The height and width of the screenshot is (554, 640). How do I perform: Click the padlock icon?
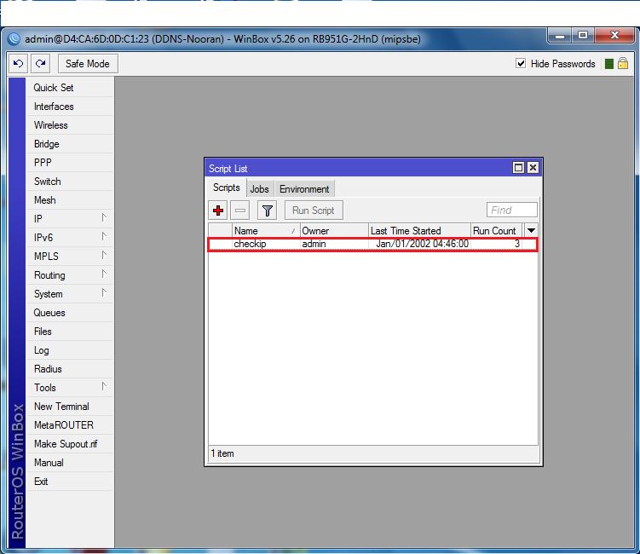[623, 63]
